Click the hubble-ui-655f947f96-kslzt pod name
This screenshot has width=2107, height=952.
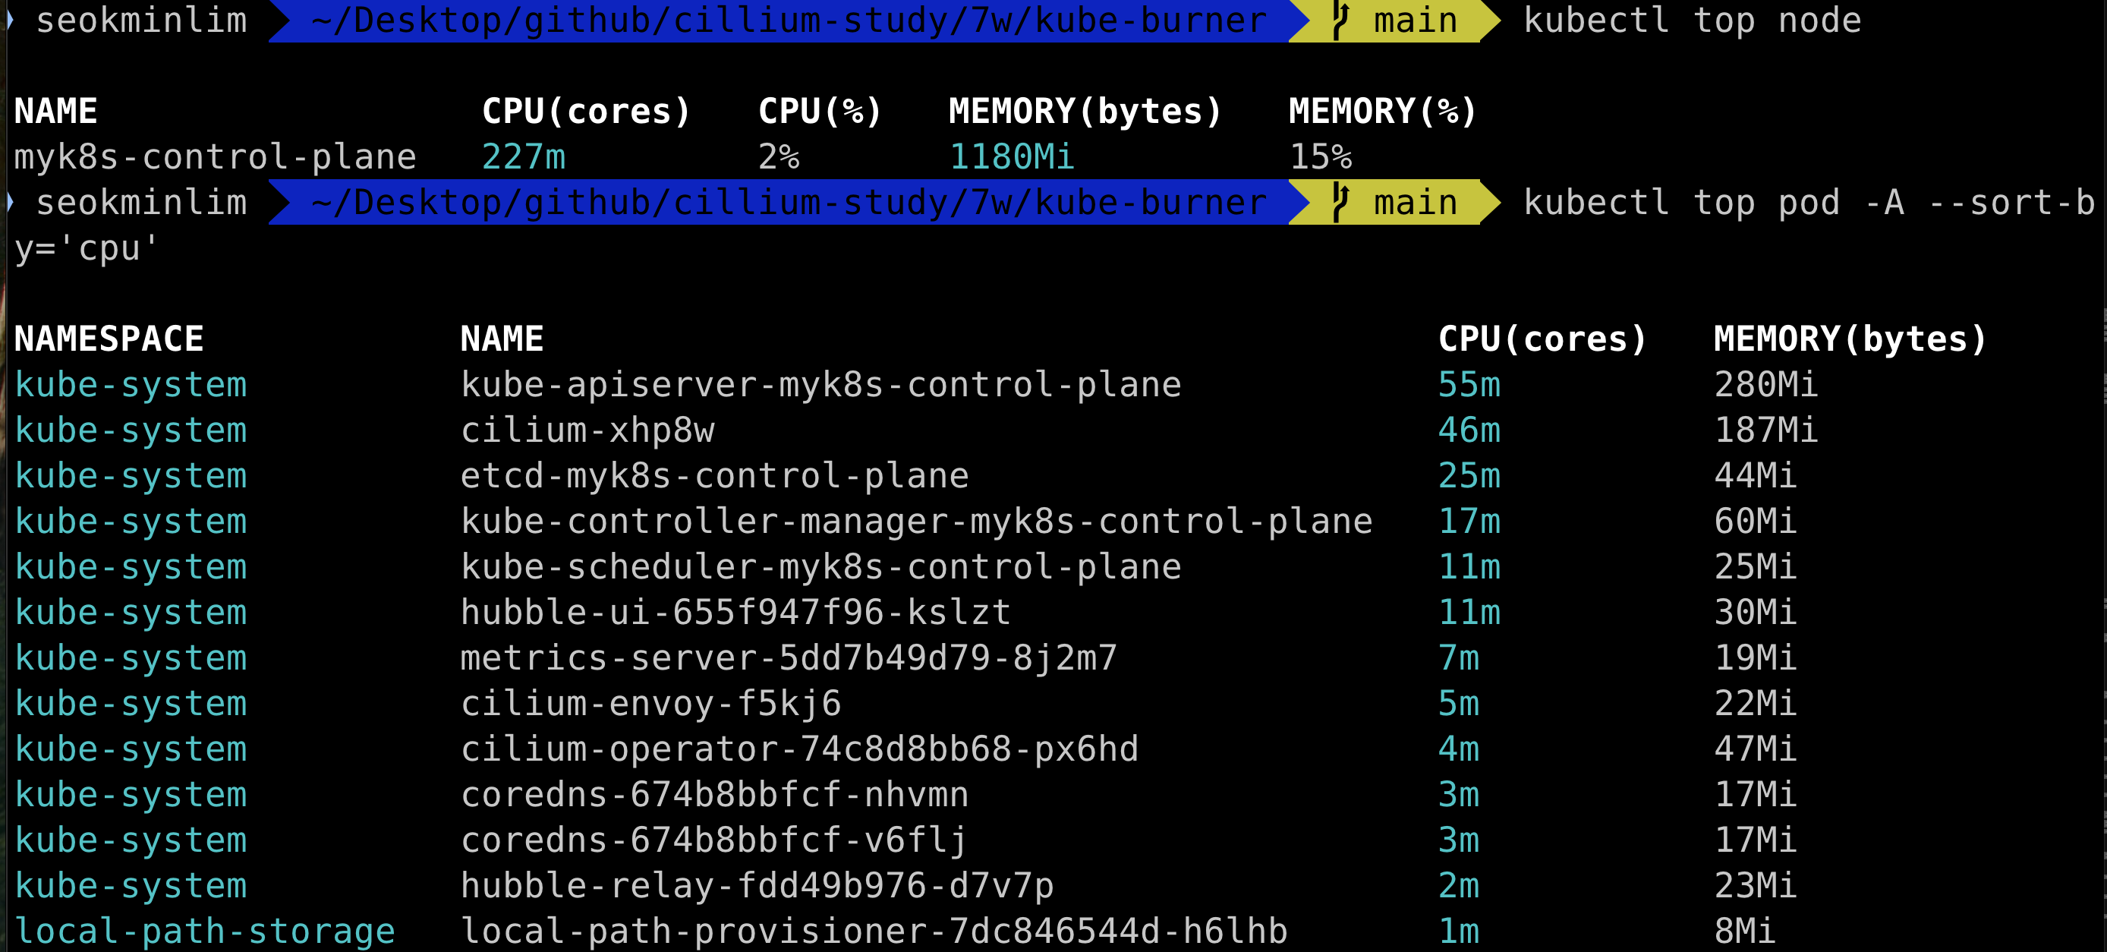(735, 612)
